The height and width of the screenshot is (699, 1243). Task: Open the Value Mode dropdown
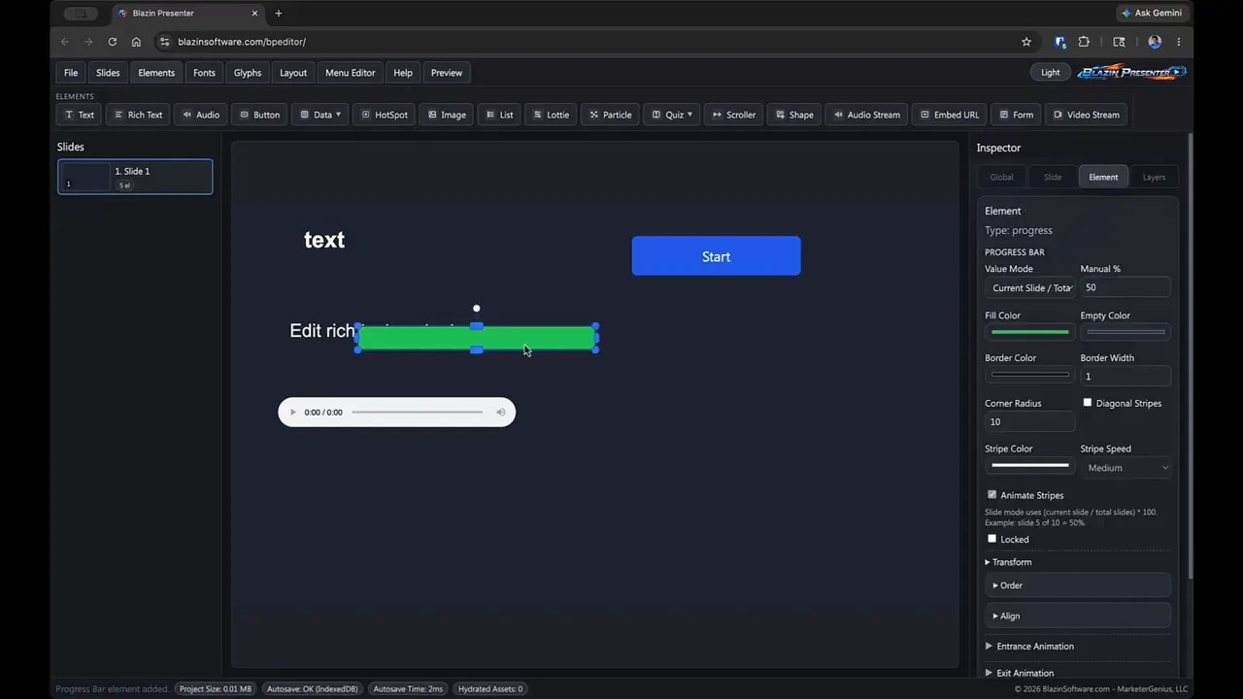pos(1029,287)
